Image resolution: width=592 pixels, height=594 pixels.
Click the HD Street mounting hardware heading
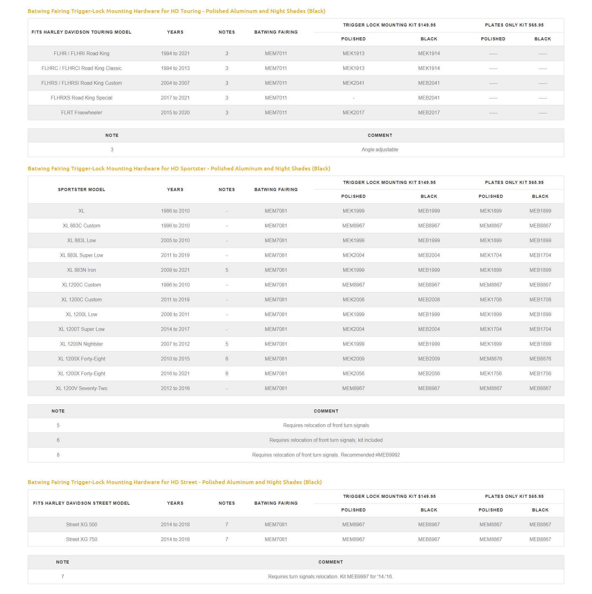175,482
